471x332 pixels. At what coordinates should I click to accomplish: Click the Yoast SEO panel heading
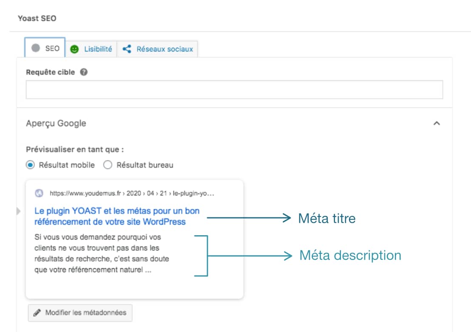pos(37,19)
